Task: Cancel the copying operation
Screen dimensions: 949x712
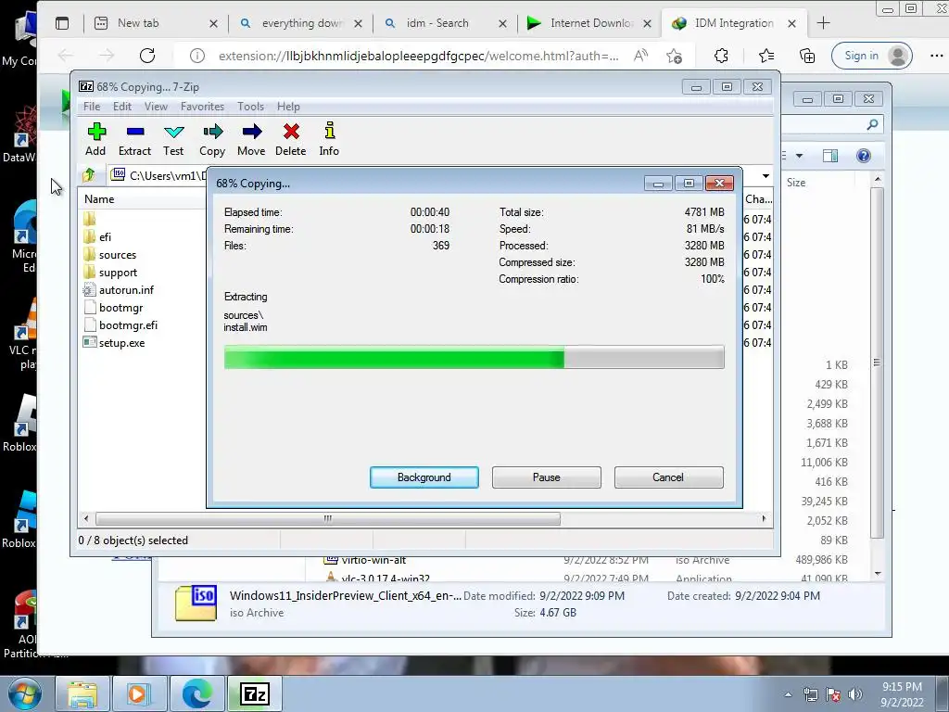Action: click(668, 477)
